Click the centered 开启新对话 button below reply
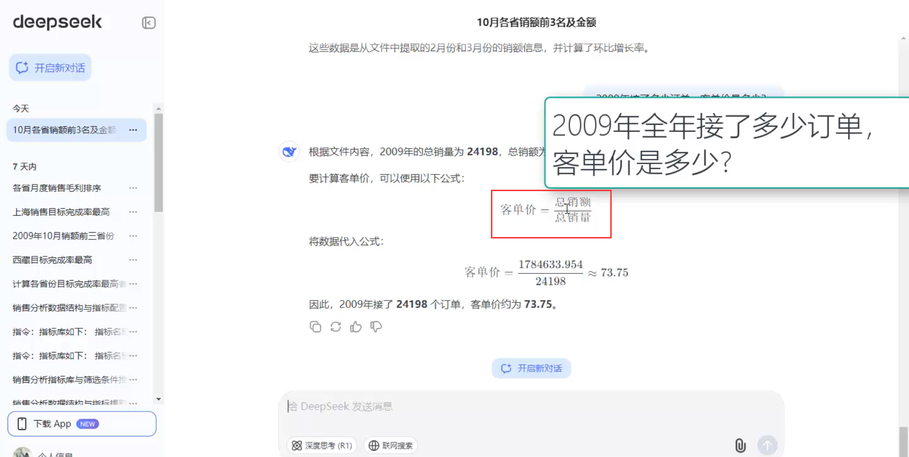Image resolution: width=909 pixels, height=457 pixels. 531,368
